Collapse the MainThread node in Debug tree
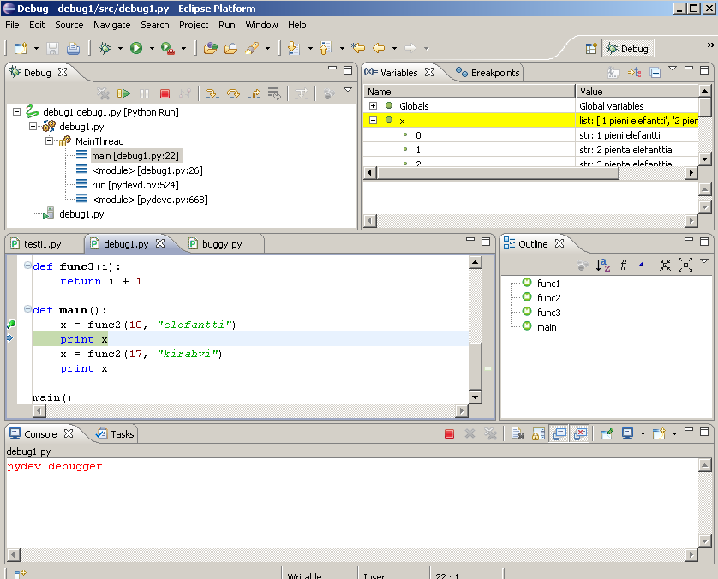The width and height of the screenshot is (718, 579). pyautogui.click(x=48, y=141)
